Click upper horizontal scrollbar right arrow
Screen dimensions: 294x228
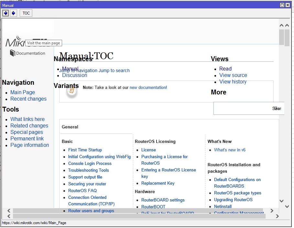pyautogui.click(x=272, y=211)
